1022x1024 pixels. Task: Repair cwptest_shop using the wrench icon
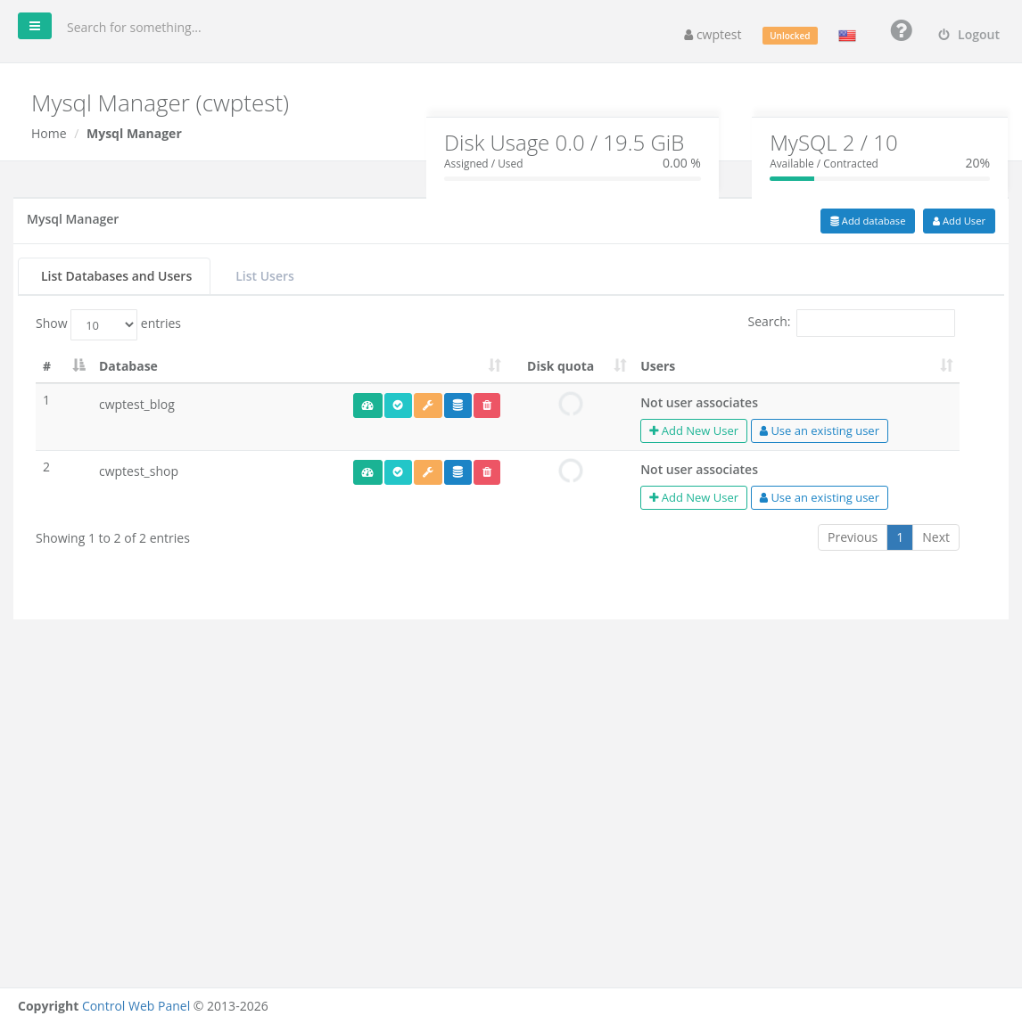click(428, 472)
